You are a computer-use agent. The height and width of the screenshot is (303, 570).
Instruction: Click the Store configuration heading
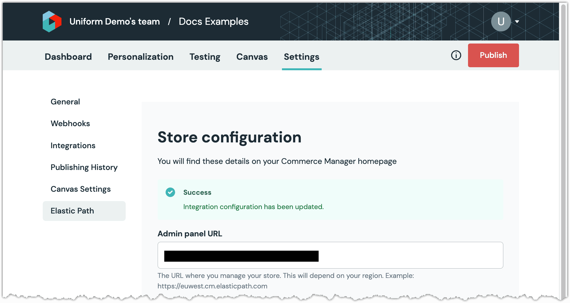(229, 137)
